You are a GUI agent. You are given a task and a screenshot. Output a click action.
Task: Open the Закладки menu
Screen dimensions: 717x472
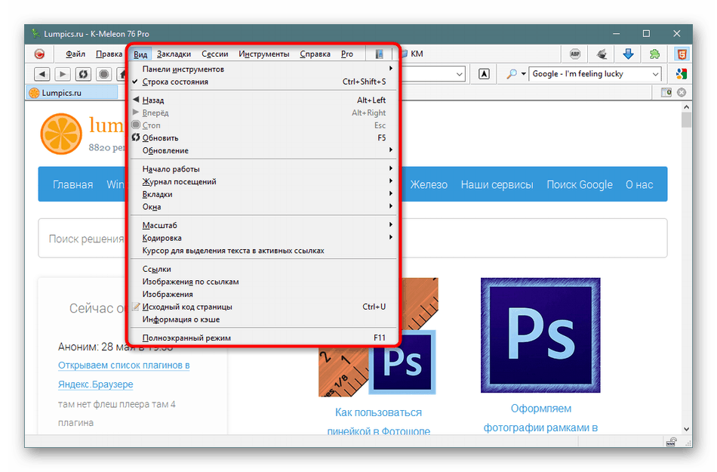[174, 54]
